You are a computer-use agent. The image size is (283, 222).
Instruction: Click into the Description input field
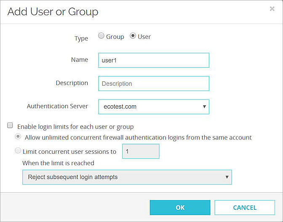[x=154, y=83]
